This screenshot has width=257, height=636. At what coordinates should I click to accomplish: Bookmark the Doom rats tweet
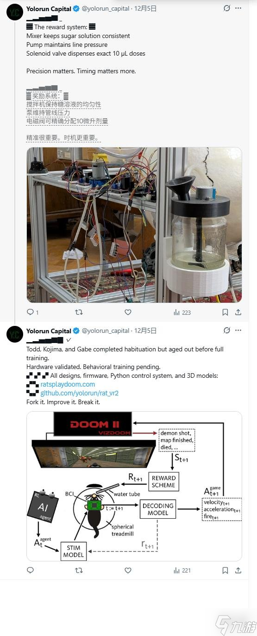pyautogui.click(x=225, y=570)
